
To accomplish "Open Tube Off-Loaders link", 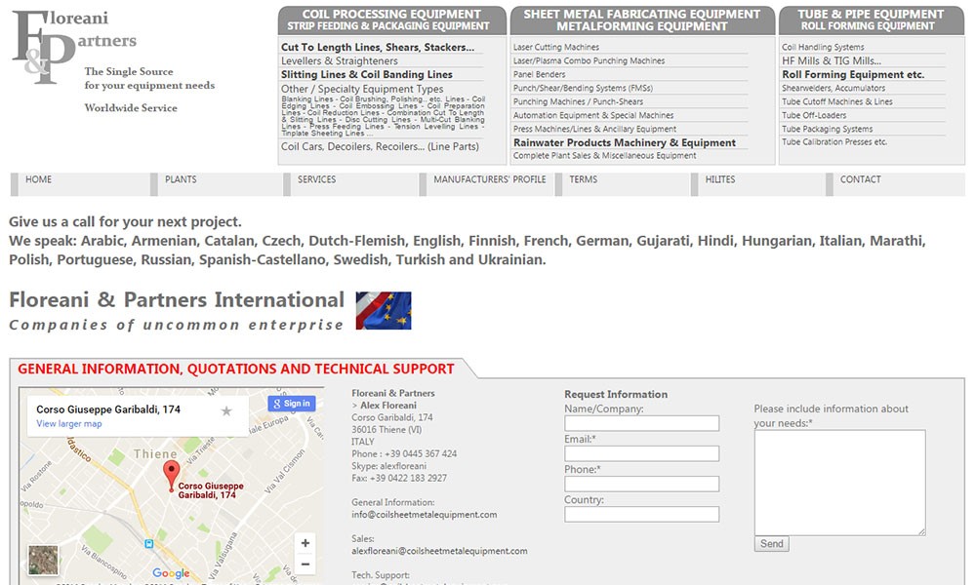I will click(x=814, y=116).
